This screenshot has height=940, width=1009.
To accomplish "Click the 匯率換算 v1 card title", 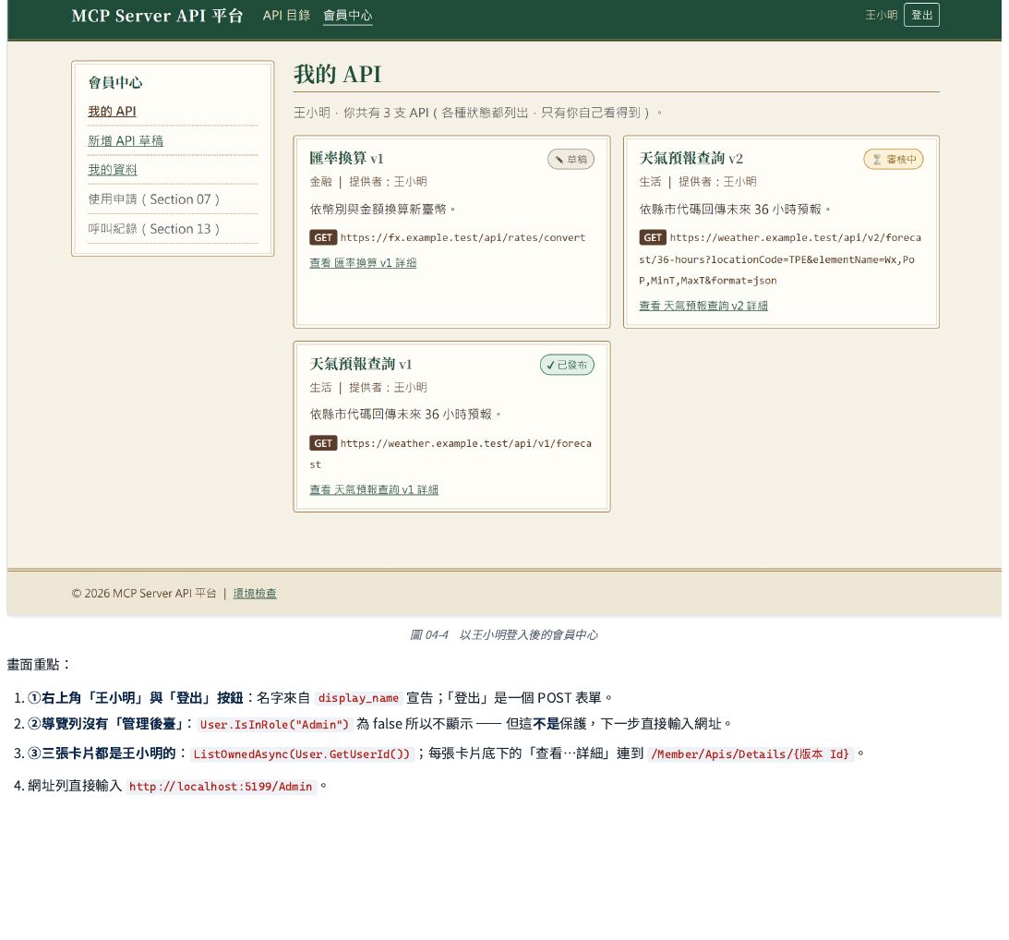I will pyautogui.click(x=346, y=159).
